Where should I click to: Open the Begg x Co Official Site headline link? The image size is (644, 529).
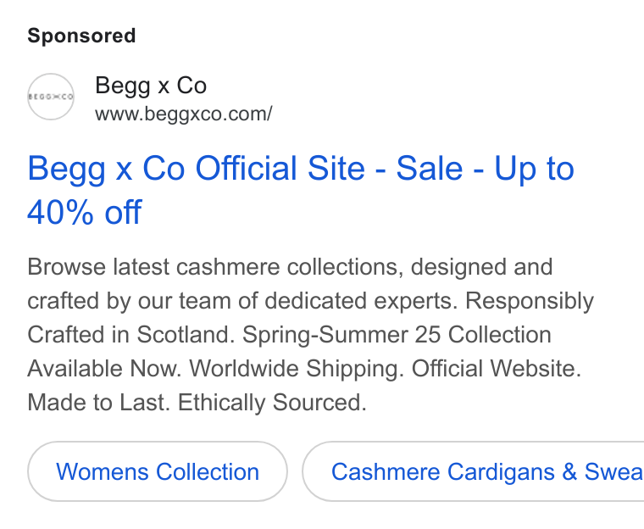click(301, 190)
